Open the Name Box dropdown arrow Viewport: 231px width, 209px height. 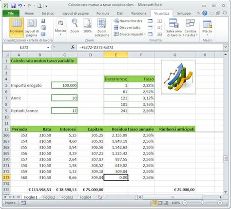coord(48,47)
